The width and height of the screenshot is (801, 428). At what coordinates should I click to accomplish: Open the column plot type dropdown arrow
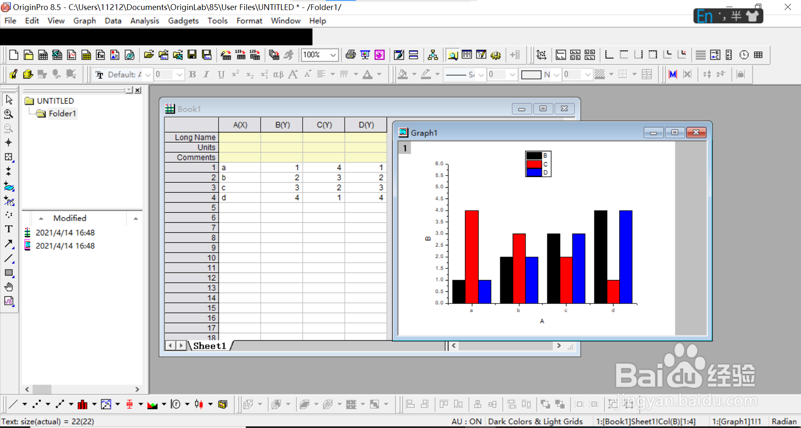click(x=94, y=404)
